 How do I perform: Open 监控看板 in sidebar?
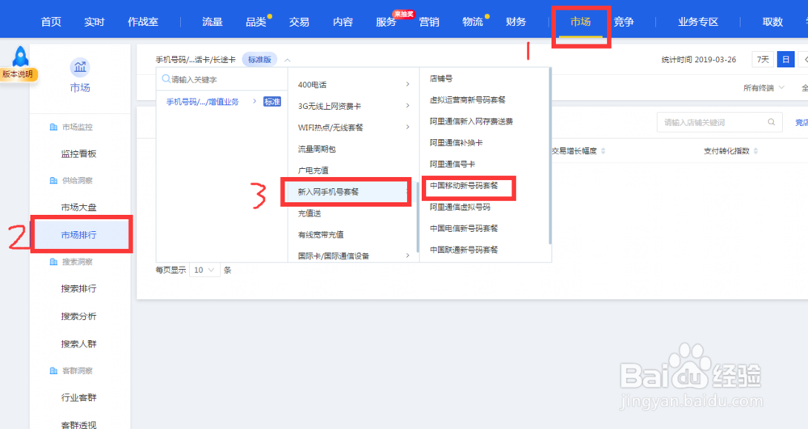point(79,154)
